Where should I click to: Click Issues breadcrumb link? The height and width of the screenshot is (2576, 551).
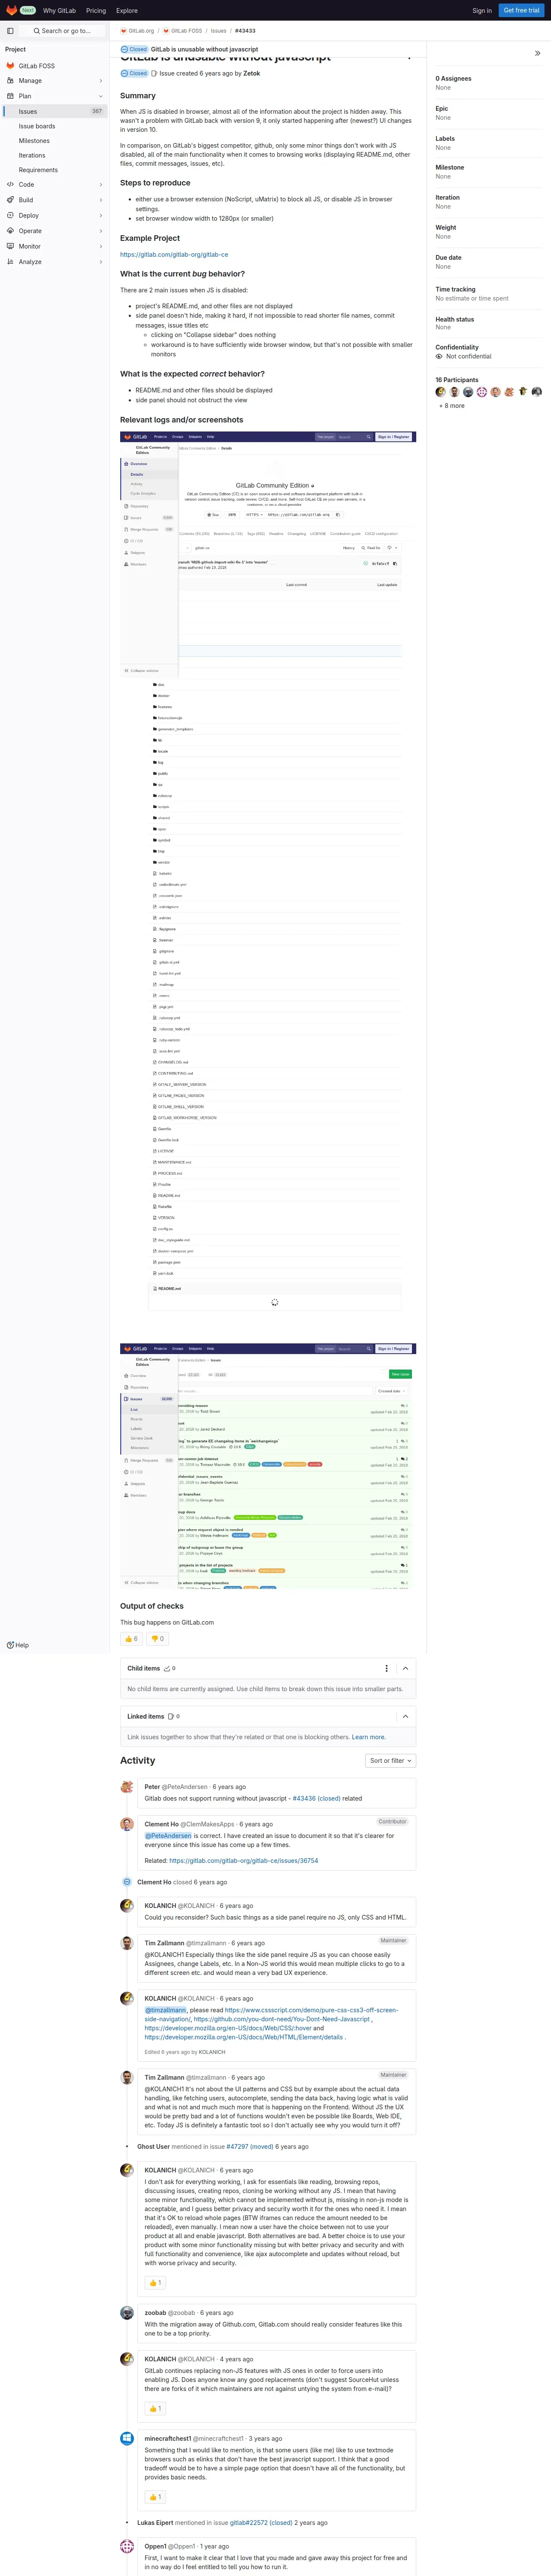pos(218,31)
